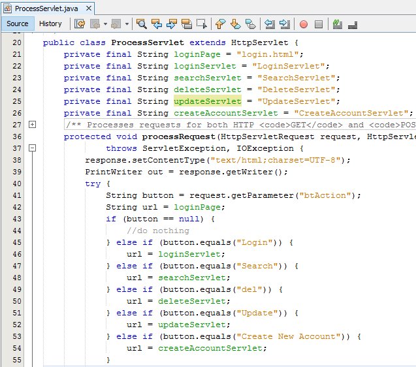Jump to the next find occurrence
The height and width of the screenshot is (367, 416).
[x=172, y=24]
